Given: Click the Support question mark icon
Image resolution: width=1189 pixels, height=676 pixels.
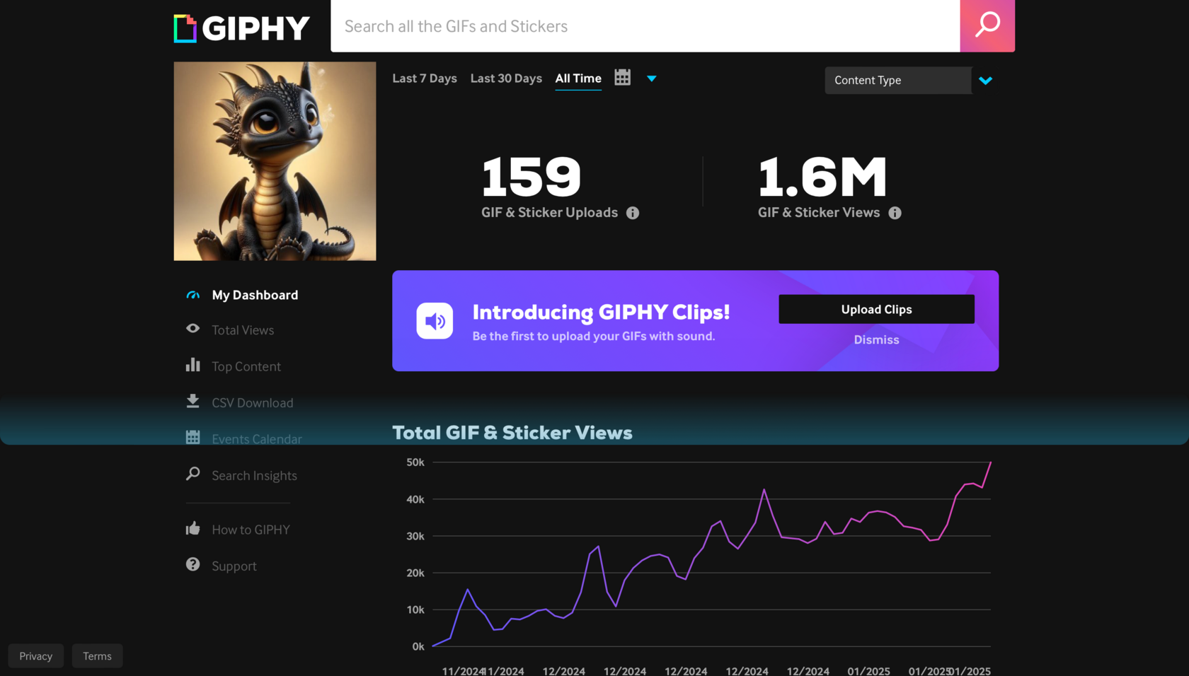Looking at the screenshot, I should pyautogui.click(x=193, y=564).
